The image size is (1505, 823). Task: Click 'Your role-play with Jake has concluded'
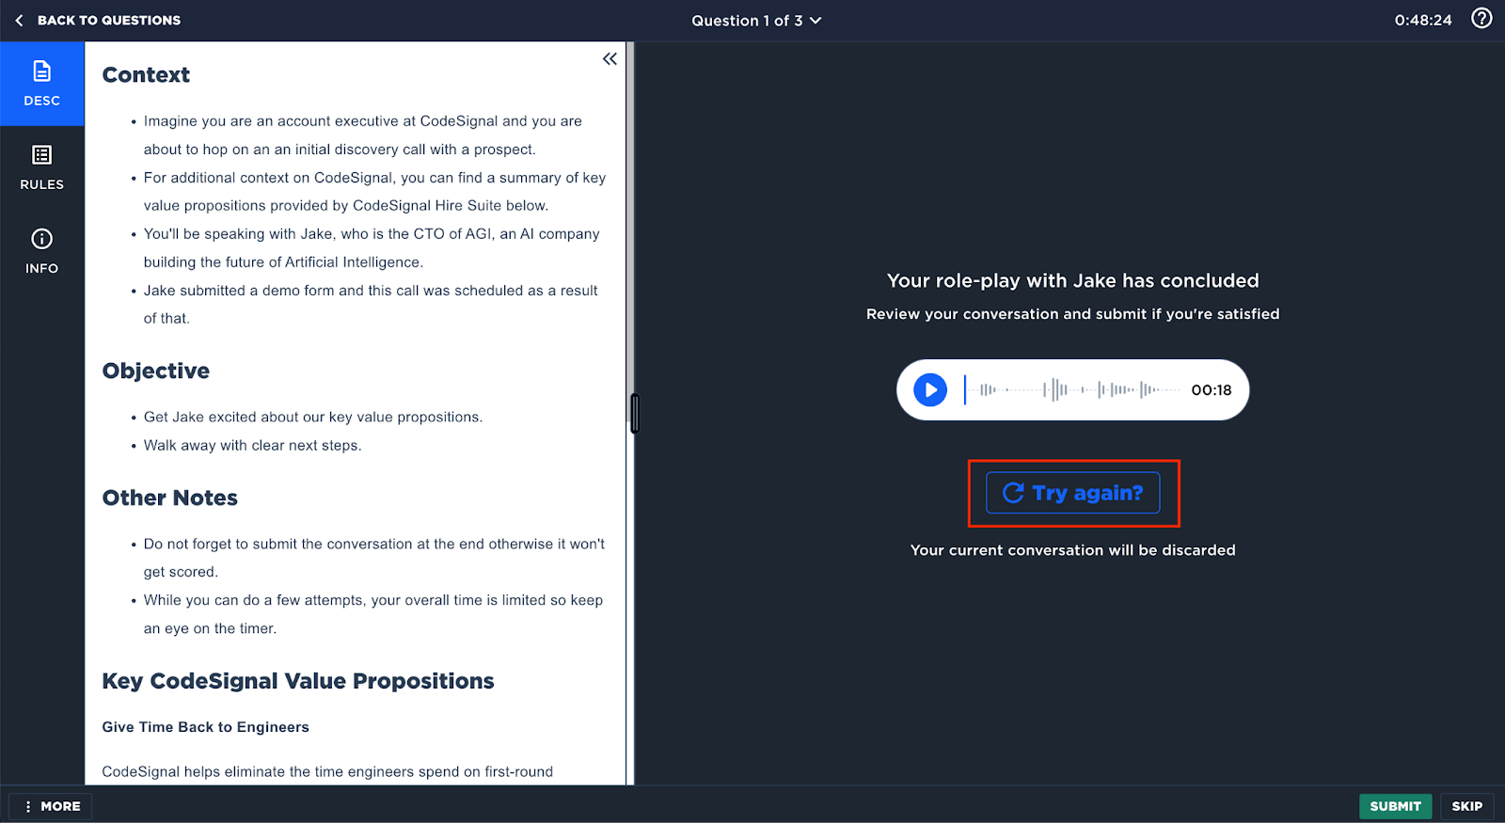coord(1072,280)
